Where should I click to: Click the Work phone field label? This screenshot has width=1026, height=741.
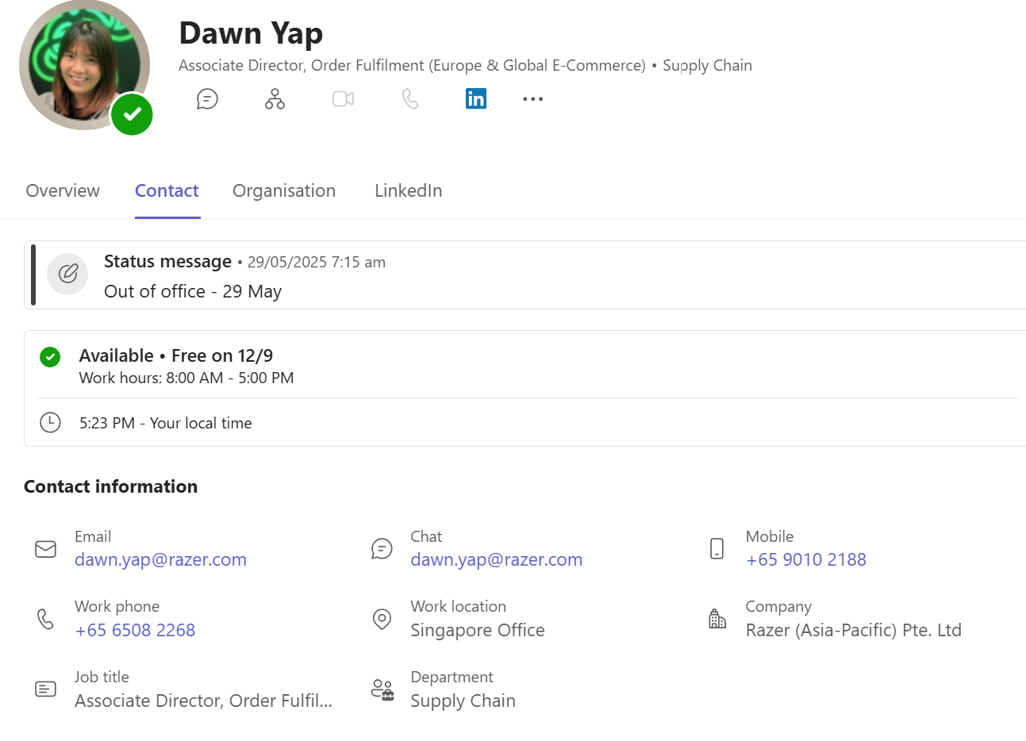point(117,607)
